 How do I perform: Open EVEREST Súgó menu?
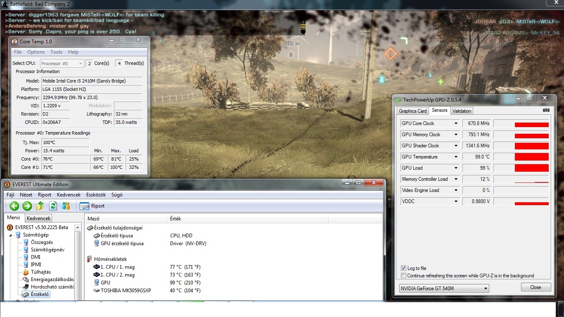pyautogui.click(x=117, y=195)
